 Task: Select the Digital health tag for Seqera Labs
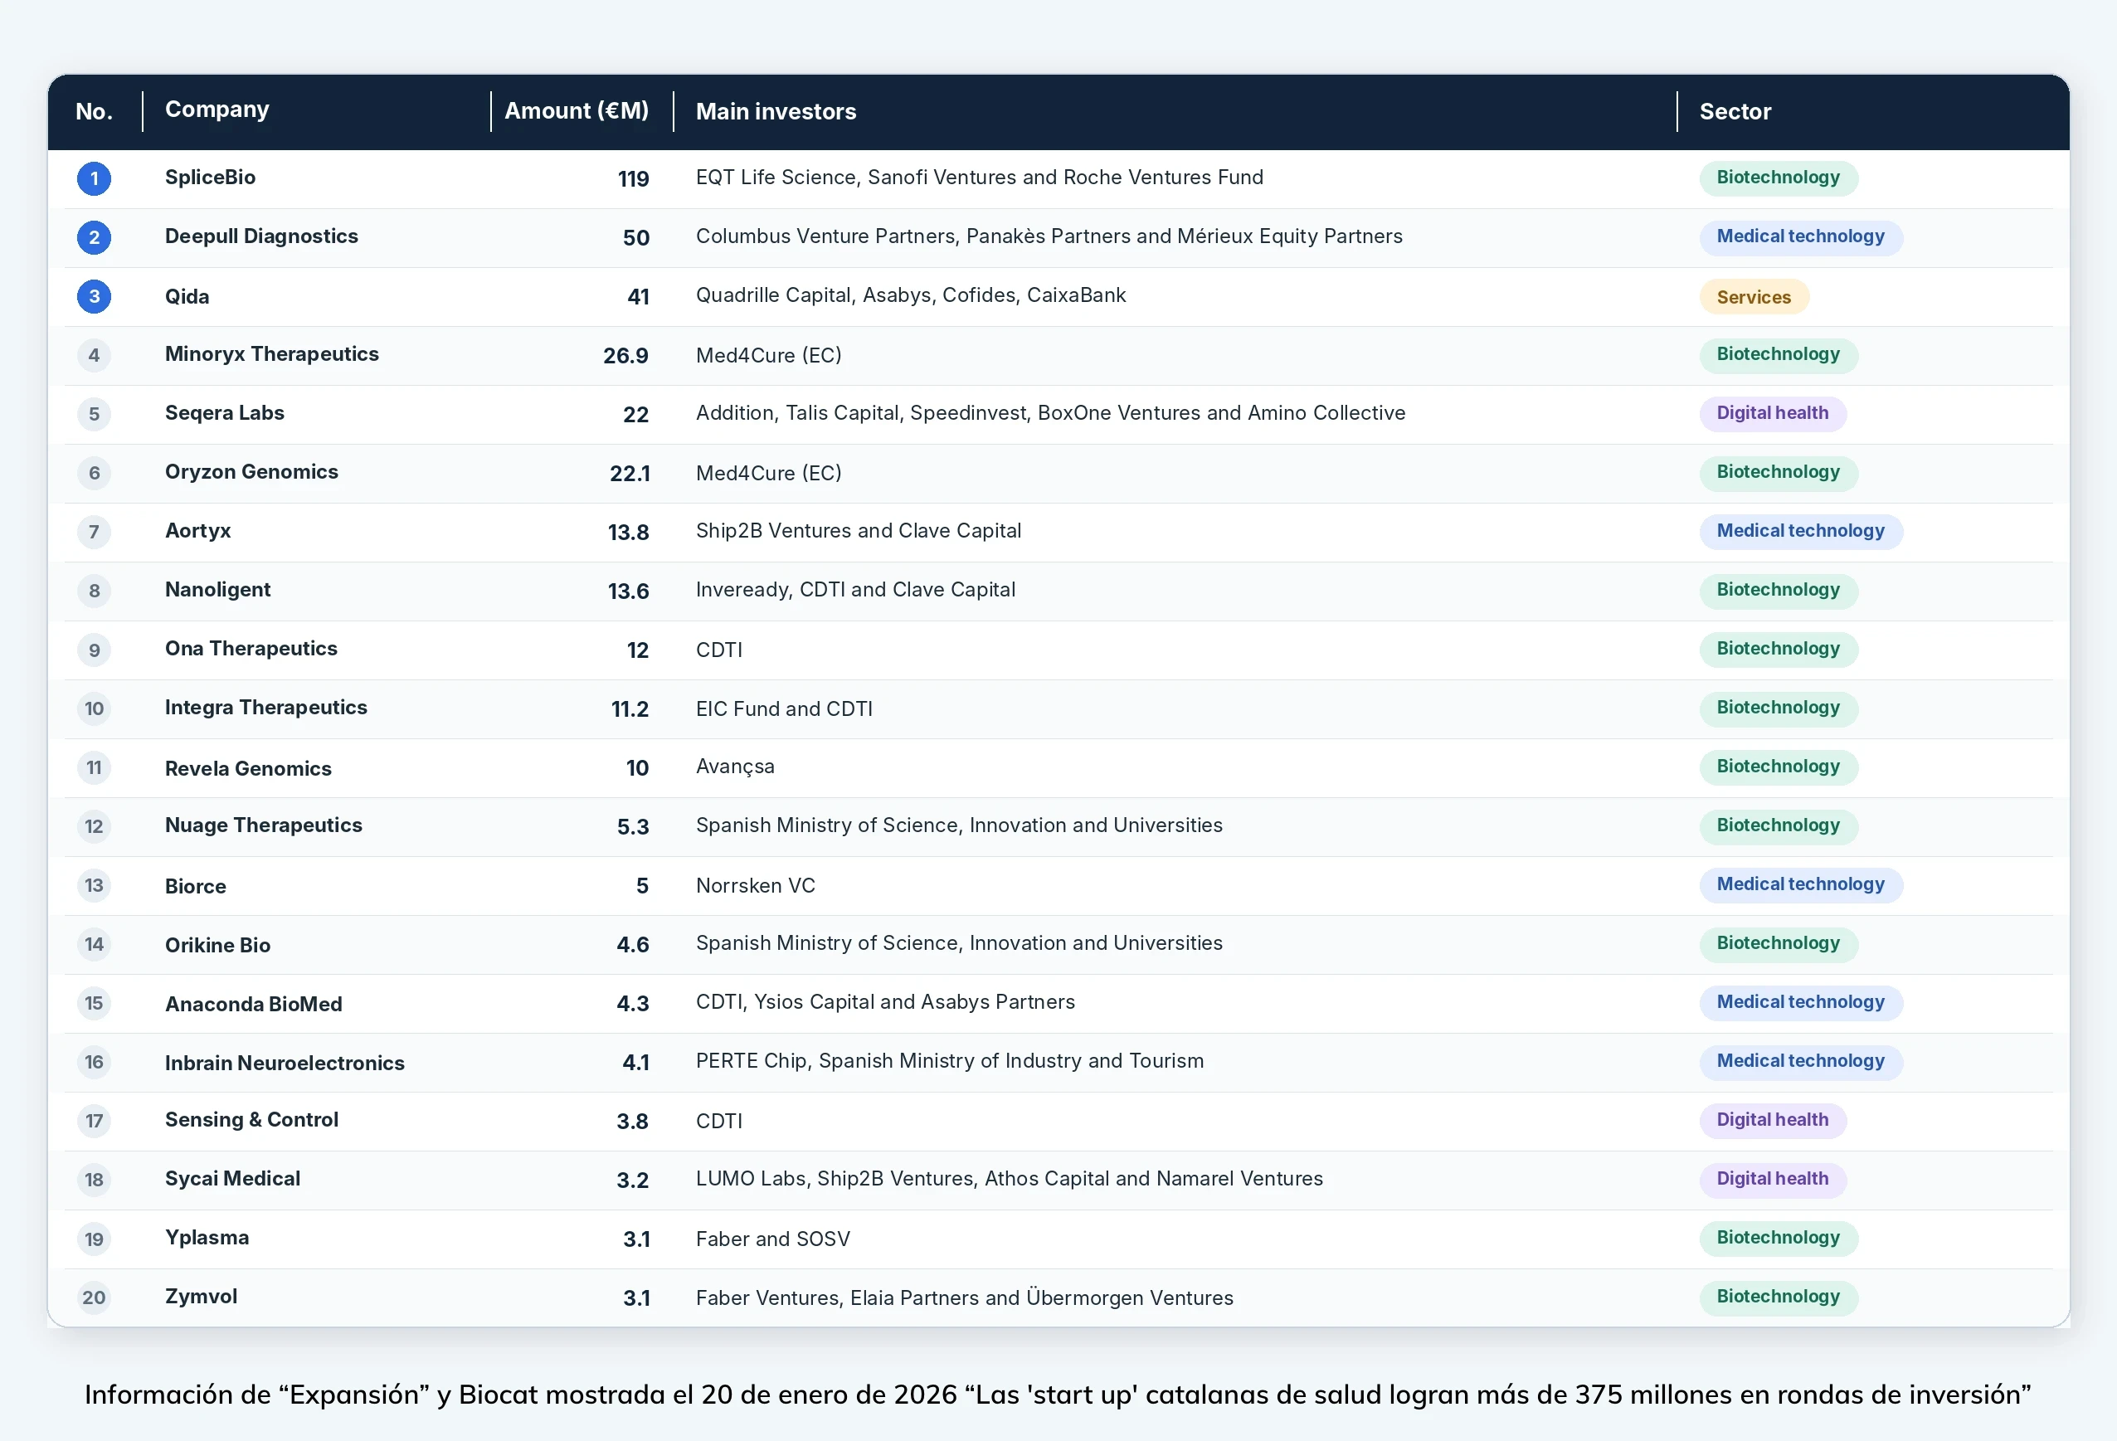coord(1773,413)
